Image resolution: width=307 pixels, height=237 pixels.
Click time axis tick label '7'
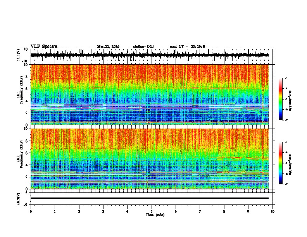pyautogui.click(x=200, y=211)
